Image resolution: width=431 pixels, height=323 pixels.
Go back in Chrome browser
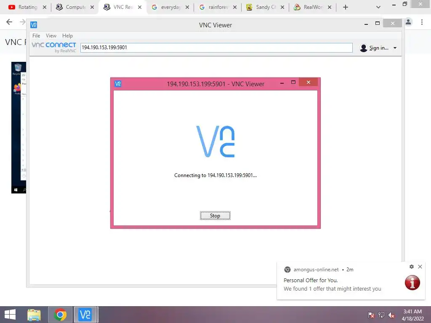coord(9,22)
